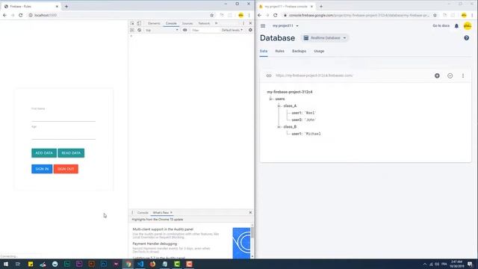Toggle the DevTools device toolbar icon

pos(139,23)
